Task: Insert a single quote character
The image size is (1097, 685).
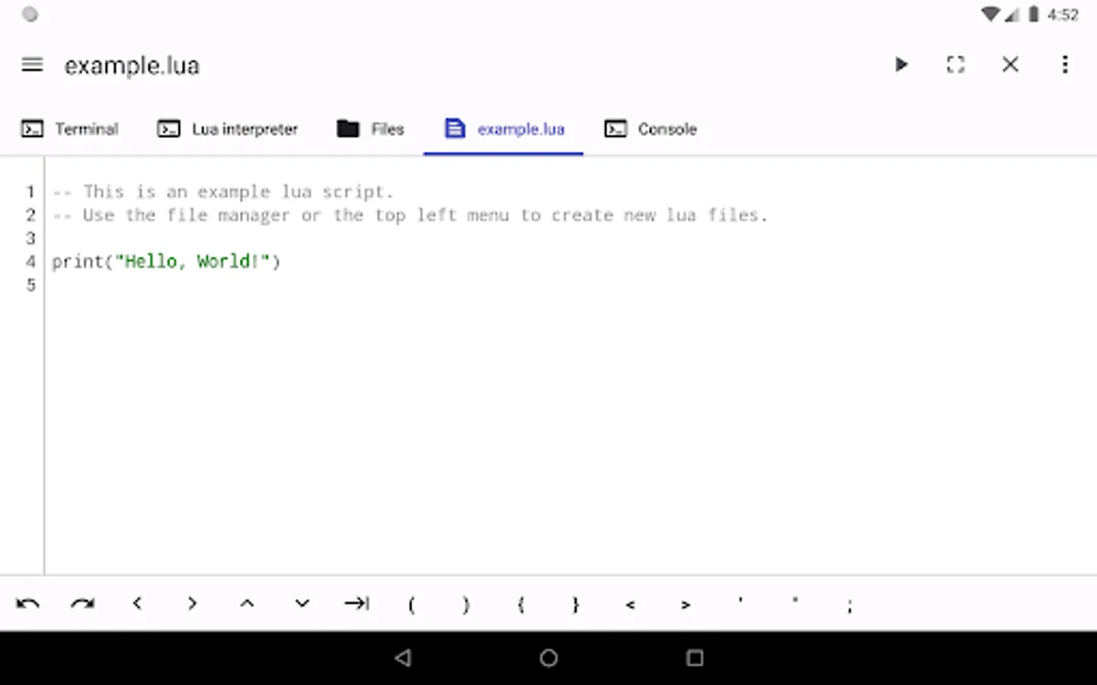Action: coord(740,601)
